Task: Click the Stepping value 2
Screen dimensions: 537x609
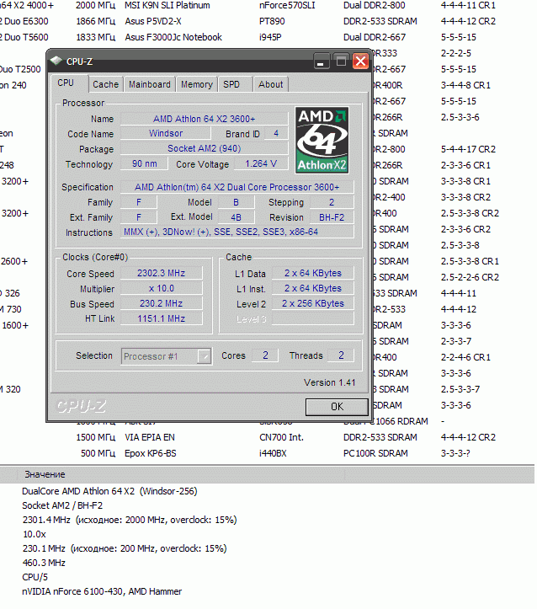Action: pyautogui.click(x=332, y=202)
